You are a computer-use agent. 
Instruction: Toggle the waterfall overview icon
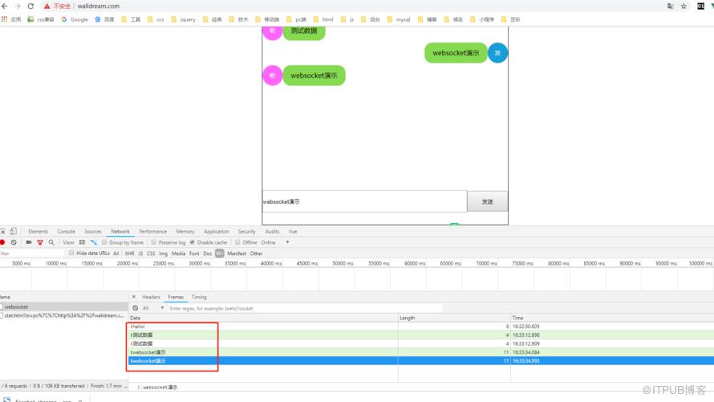94,242
